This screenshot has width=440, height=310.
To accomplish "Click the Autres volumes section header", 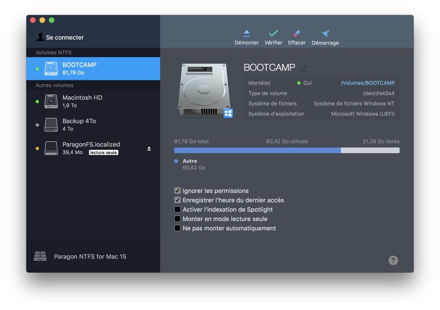I will coord(54,85).
